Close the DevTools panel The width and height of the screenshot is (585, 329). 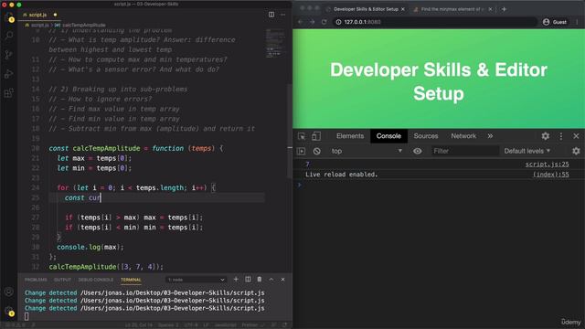pos(576,136)
